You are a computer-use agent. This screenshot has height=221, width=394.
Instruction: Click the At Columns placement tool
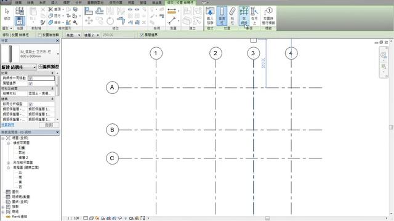coord(254,15)
